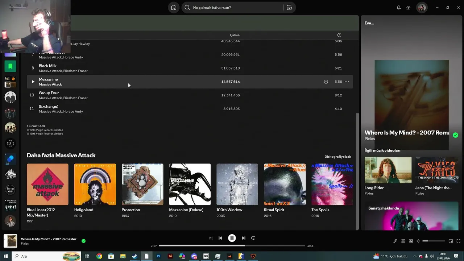Sort tracks by duration clock icon
Screen dimensions: 464x261
point(339,35)
